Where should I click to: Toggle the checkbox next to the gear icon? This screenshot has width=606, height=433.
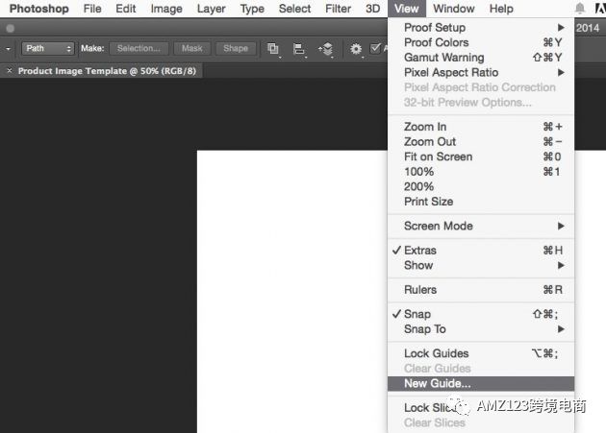coord(375,48)
